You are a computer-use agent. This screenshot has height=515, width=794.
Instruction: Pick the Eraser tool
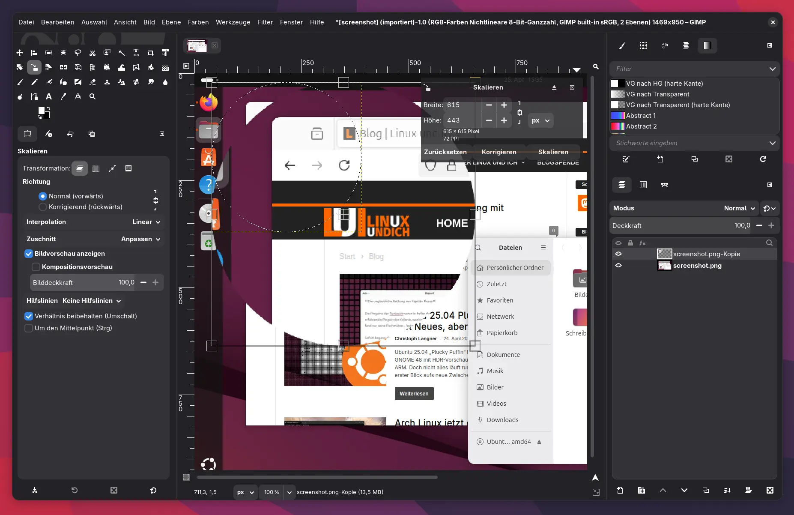coord(93,82)
